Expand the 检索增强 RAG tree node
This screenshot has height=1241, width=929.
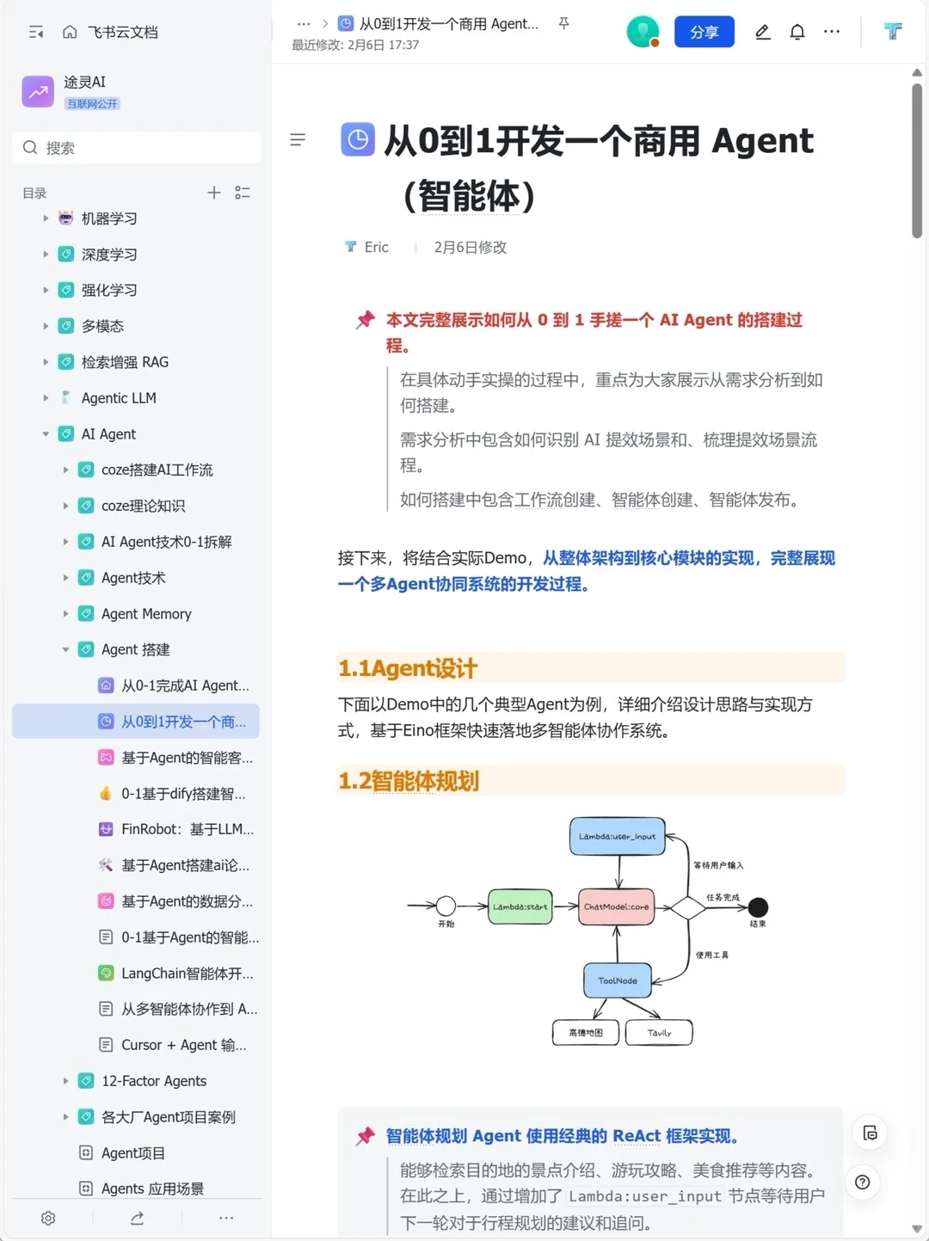[x=46, y=362]
